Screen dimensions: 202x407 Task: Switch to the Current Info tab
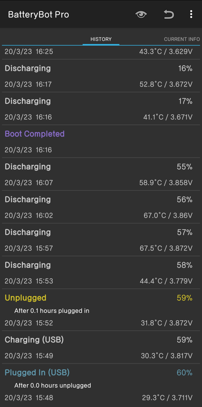pyautogui.click(x=182, y=39)
